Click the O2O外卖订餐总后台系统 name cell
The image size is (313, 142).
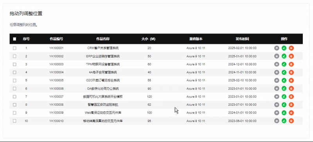[x=103, y=80]
